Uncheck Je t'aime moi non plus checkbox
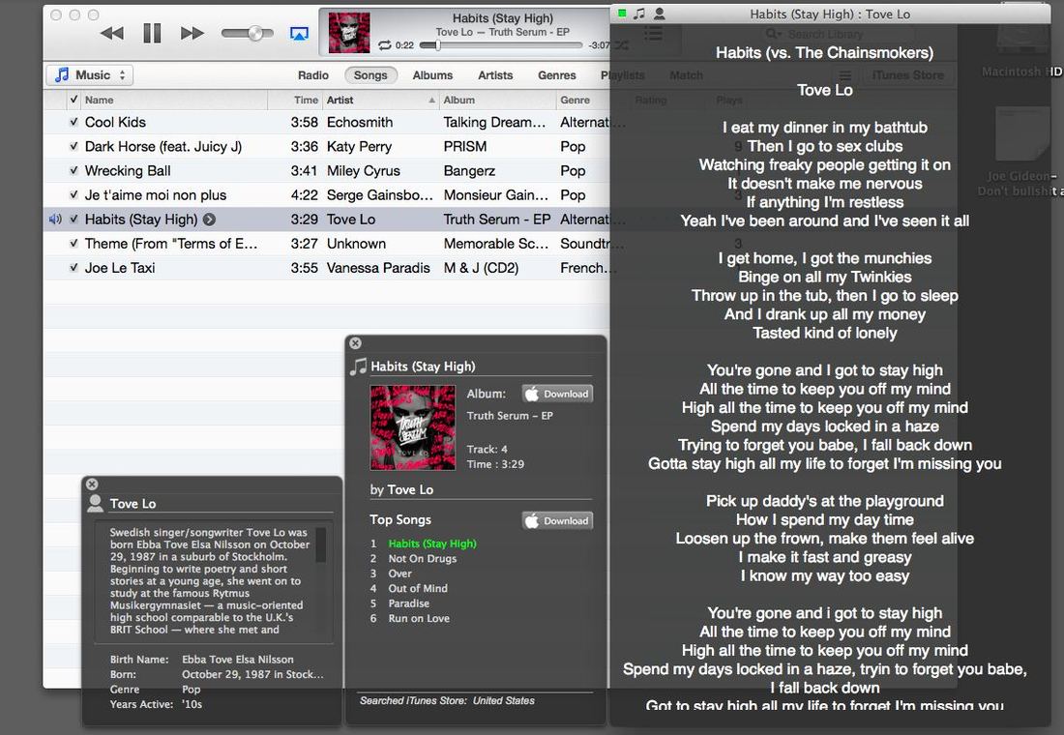This screenshot has height=735, width=1064. point(74,195)
